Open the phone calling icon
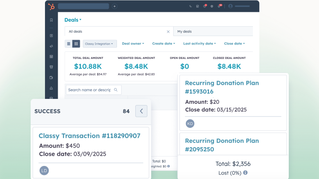Screen dimensions: 319x179 click(x=191, y=6)
